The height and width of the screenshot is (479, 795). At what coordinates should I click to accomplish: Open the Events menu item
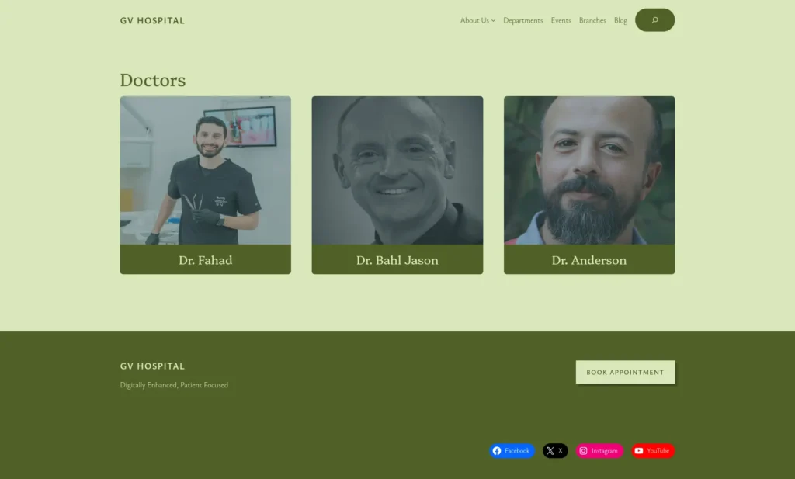point(561,20)
